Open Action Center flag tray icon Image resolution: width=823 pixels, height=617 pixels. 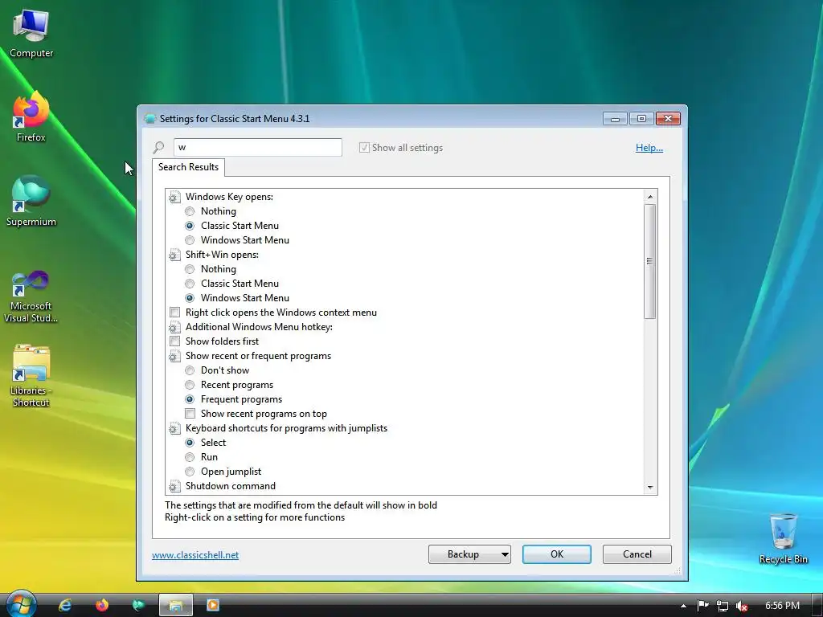(x=702, y=606)
